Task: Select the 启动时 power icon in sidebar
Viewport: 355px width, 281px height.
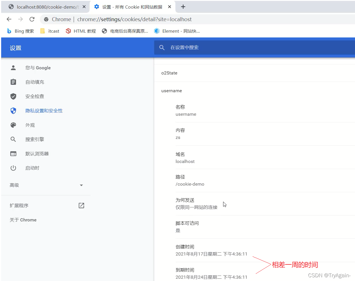Action: 13,168
